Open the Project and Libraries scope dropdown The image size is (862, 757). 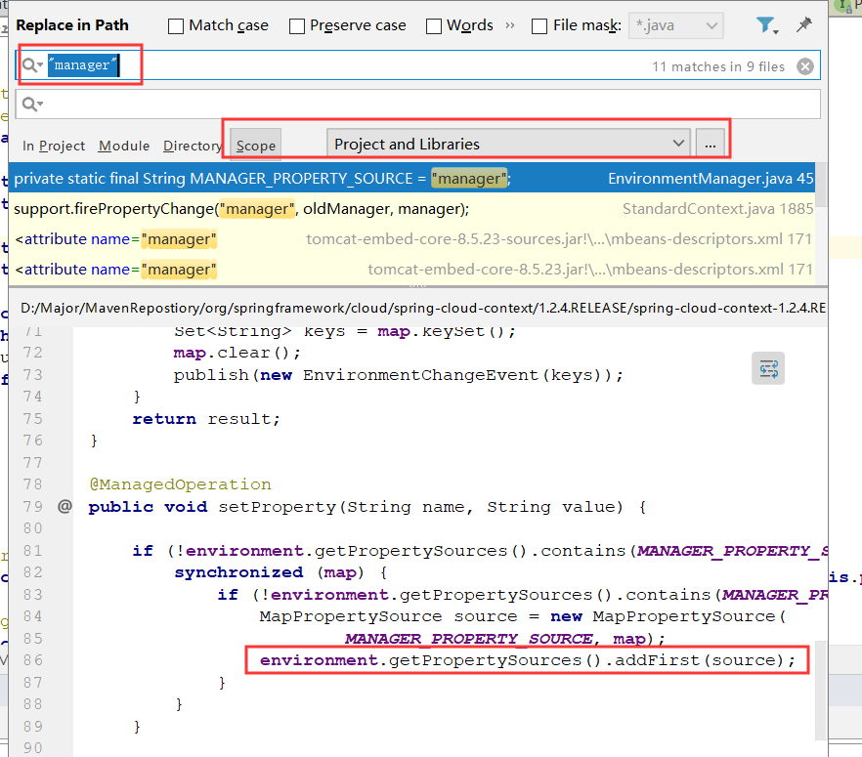tap(508, 144)
